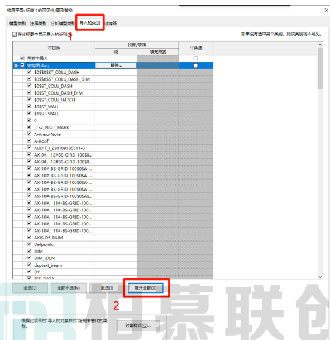Image resolution: width=330 pixels, height=340 pixels.
Task: Enable halftone for 结构图.dwg row
Action: pos(195,65)
